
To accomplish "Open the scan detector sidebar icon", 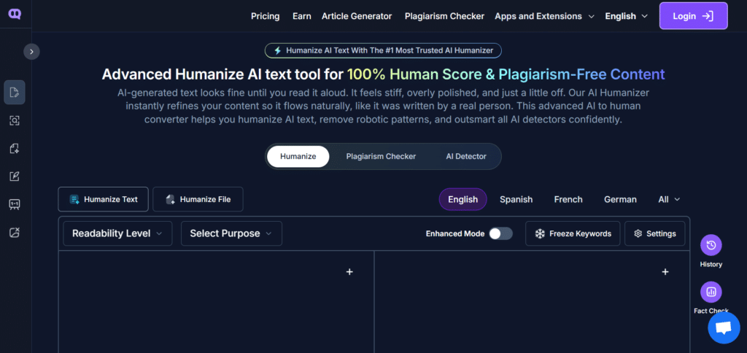I will click(x=15, y=120).
